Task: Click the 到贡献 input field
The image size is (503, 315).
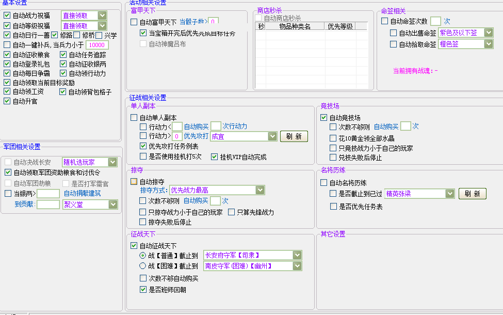Action: click(x=48, y=204)
